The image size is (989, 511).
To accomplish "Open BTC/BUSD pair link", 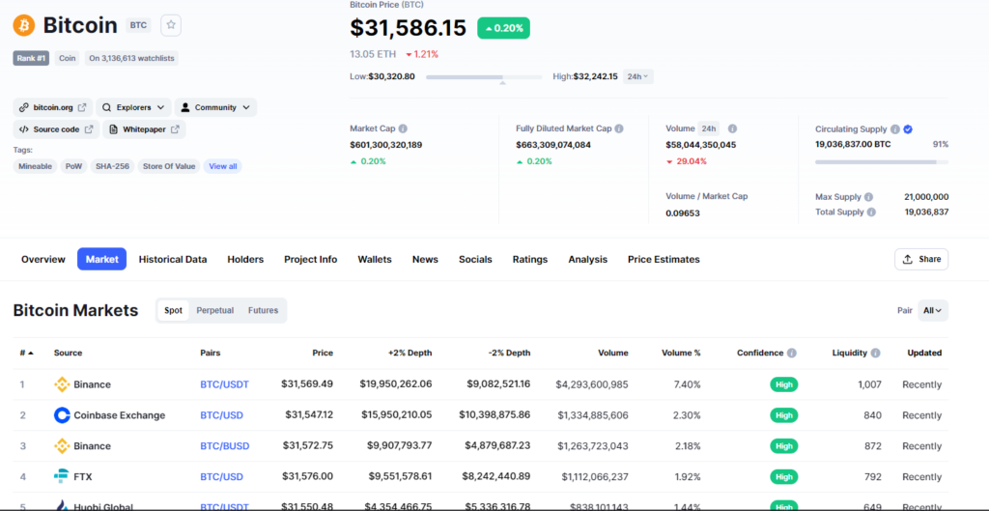I will pos(224,446).
